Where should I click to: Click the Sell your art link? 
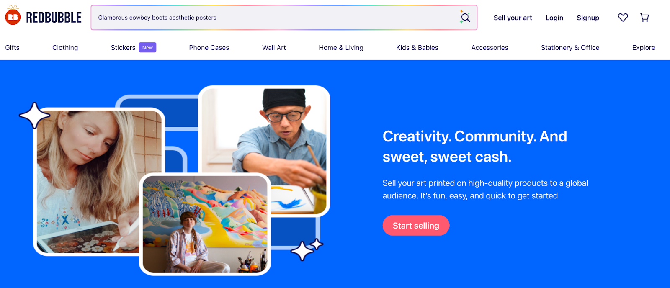pos(513,18)
